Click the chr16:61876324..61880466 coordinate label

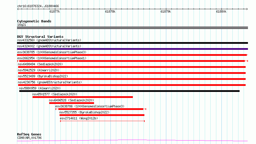pyautogui.click(x=38, y=6)
